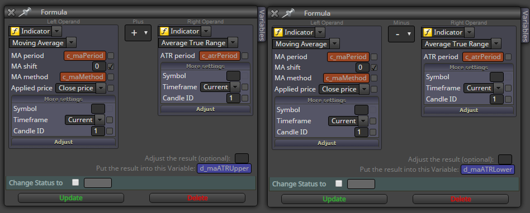Click function icon in right window's Right Operand
530x213 pixels.
[x=427, y=32]
